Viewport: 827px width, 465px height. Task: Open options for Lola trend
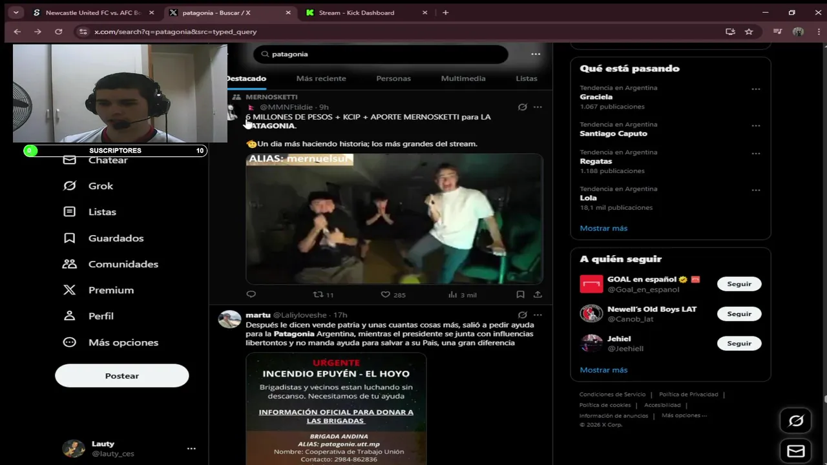click(x=756, y=191)
